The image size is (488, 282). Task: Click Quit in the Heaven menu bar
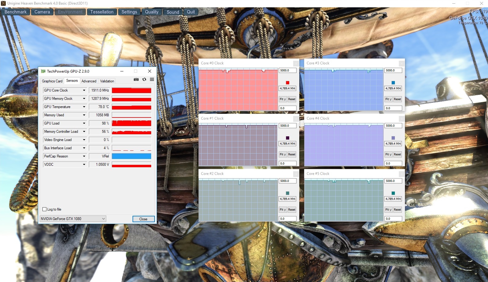pyautogui.click(x=191, y=12)
